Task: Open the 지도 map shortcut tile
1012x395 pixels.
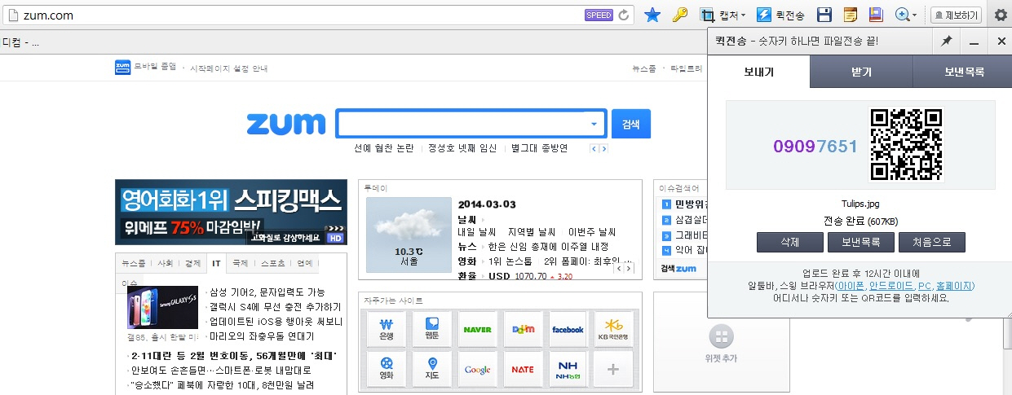Action: coord(431,369)
